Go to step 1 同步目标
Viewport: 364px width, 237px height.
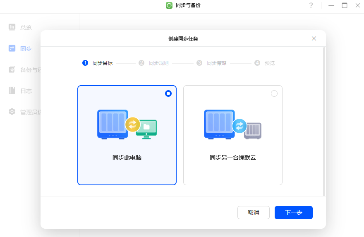coord(98,63)
